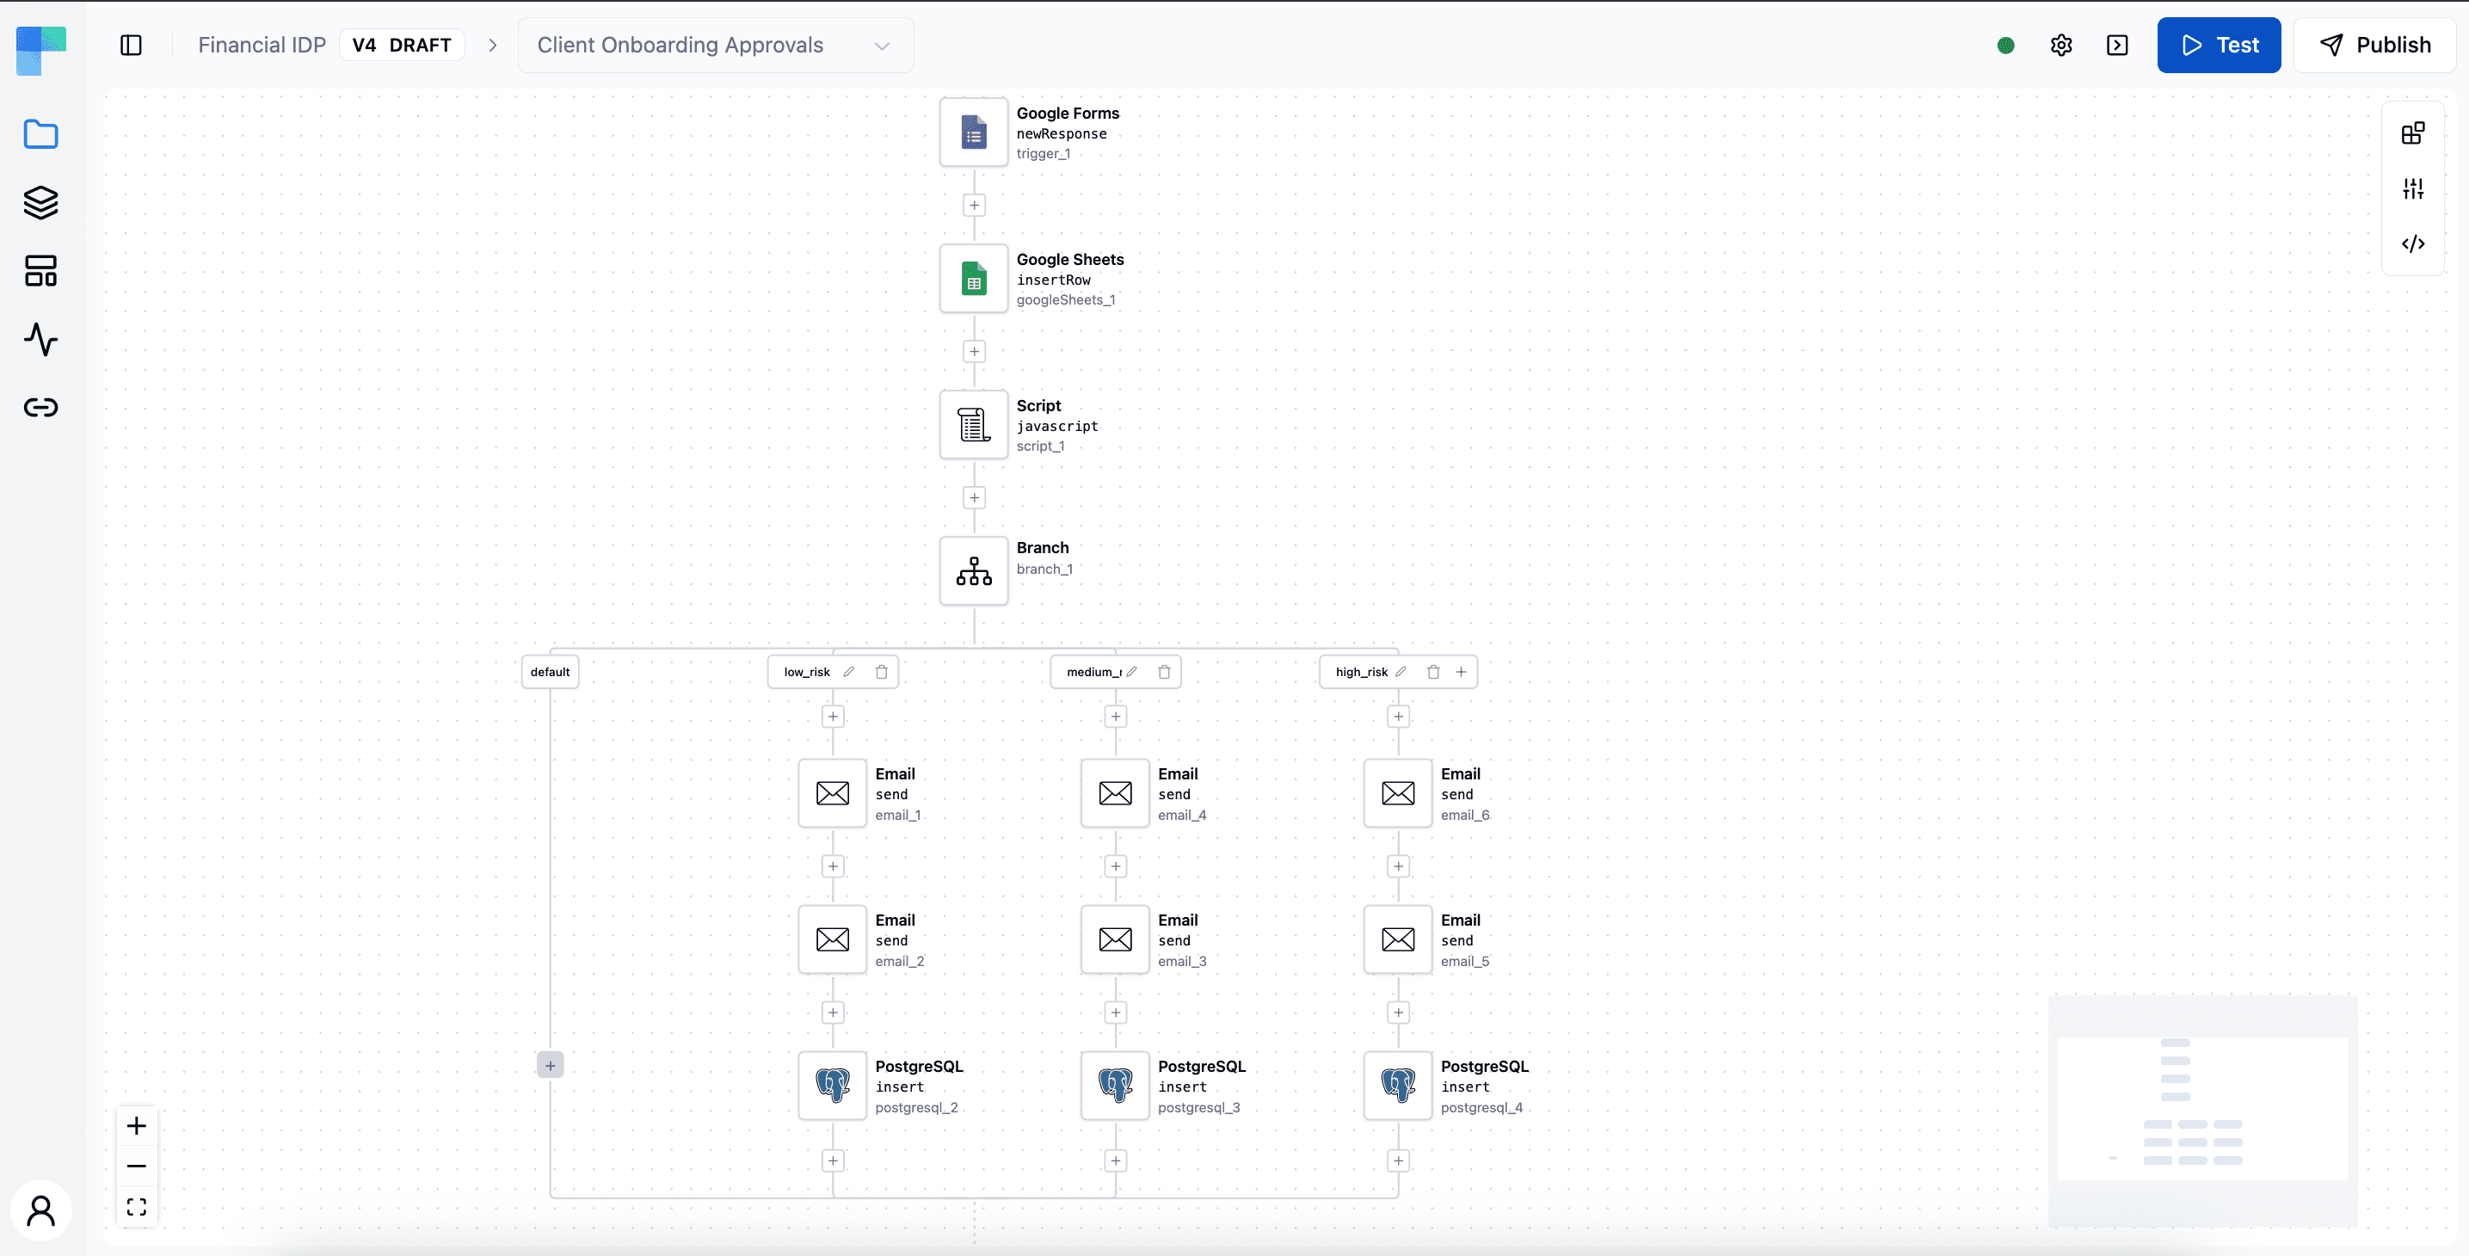
Task: Click the activity feed icon in left sidebar
Action: click(40, 340)
